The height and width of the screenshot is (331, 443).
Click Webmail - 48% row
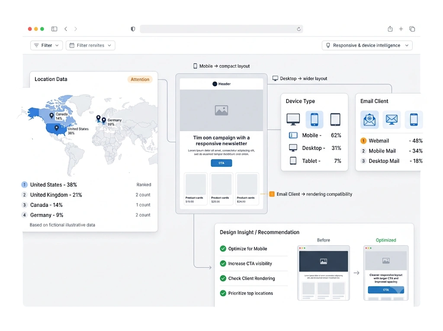point(392,141)
